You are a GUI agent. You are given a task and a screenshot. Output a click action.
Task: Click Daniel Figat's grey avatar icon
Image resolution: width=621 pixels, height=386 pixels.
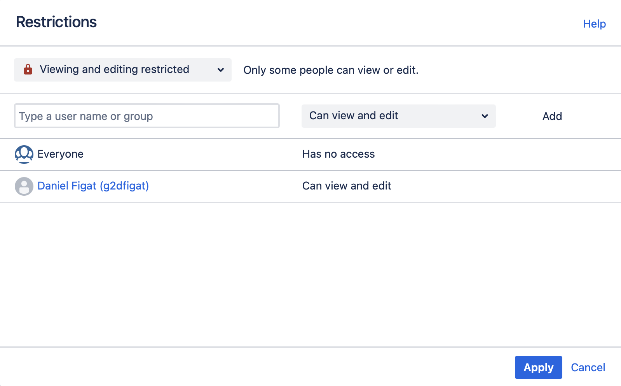(24, 186)
